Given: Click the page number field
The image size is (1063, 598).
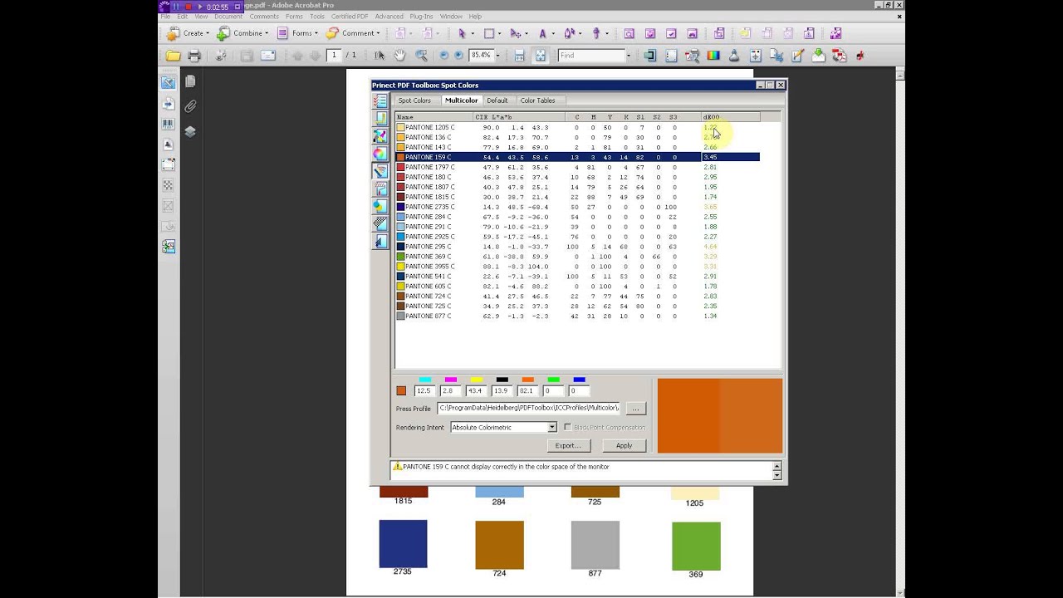Looking at the screenshot, I should coord(334,56).
